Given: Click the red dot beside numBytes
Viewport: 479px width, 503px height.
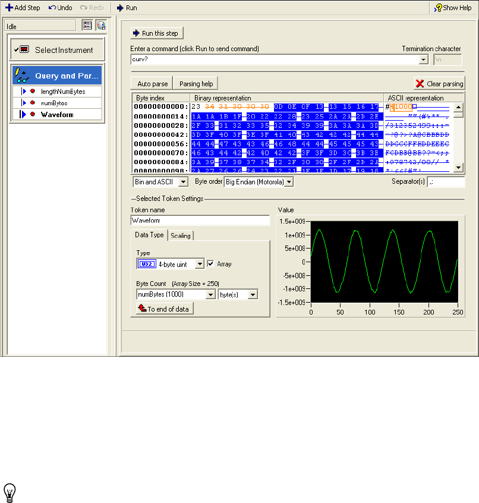Looking at the screenshot, I should click(32, 103).
